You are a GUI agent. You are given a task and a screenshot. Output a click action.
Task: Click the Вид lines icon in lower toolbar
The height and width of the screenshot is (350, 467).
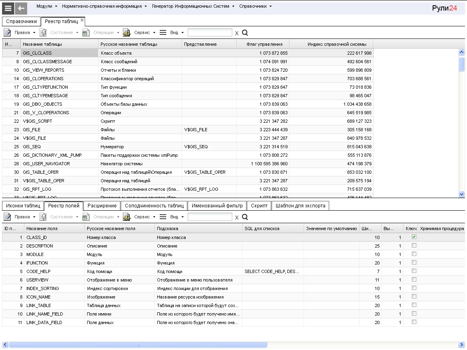point(163,217)
